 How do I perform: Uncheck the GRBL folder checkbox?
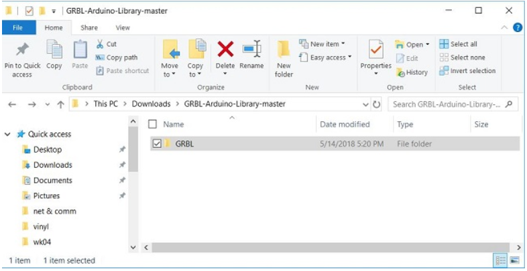coord(157,144)
